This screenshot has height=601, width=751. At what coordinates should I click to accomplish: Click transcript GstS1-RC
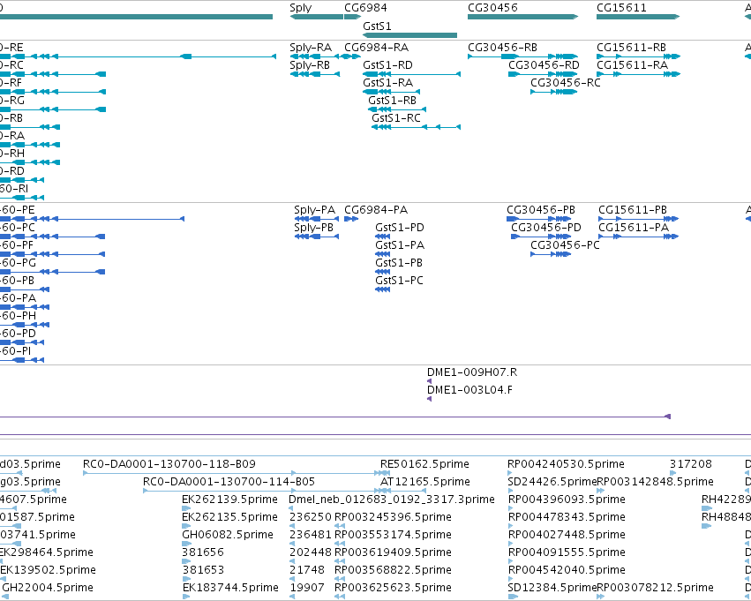pyautogui.click(x=396, y=118)
